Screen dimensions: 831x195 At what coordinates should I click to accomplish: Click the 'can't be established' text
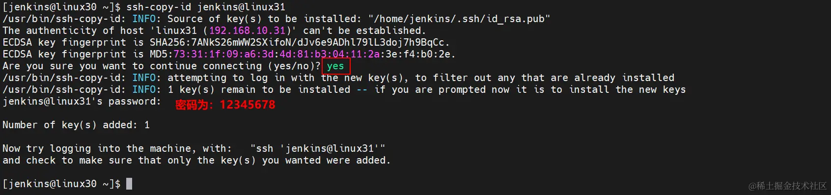[x=364, y=30]
